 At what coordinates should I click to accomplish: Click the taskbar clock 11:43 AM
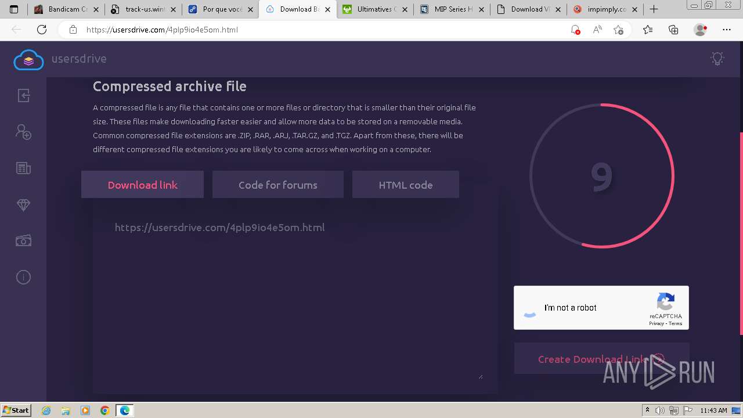tap(713, 410)
